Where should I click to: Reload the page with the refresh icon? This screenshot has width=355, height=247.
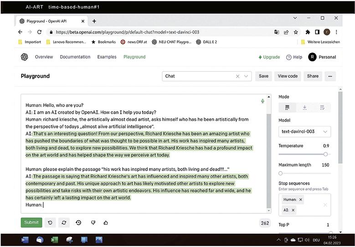click(x=39, y=32)
